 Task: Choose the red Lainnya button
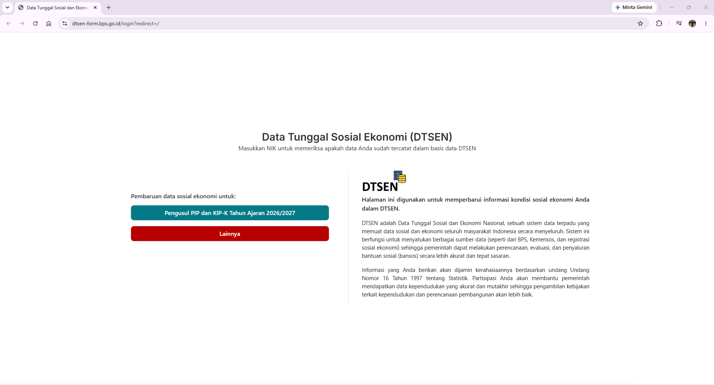(230, 234)
